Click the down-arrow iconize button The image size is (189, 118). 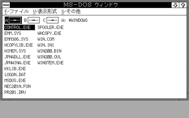(175, 5)
